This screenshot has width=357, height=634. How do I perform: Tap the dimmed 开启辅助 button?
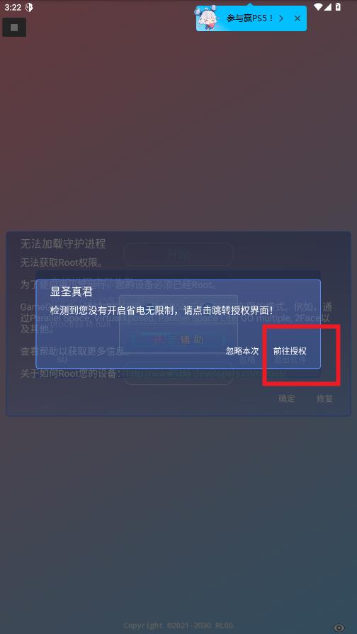(x=178, y=340)
